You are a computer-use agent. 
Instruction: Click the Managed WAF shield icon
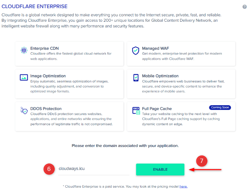(x=136, y=51)
